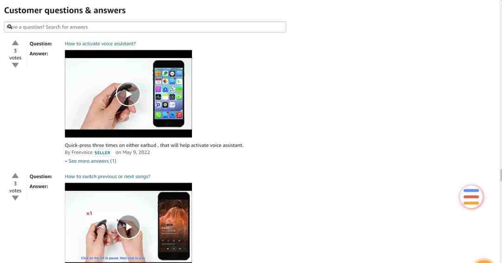Click the phone image in second video
The width and height of the screenshot is (502, 263).
coord(174,226)
